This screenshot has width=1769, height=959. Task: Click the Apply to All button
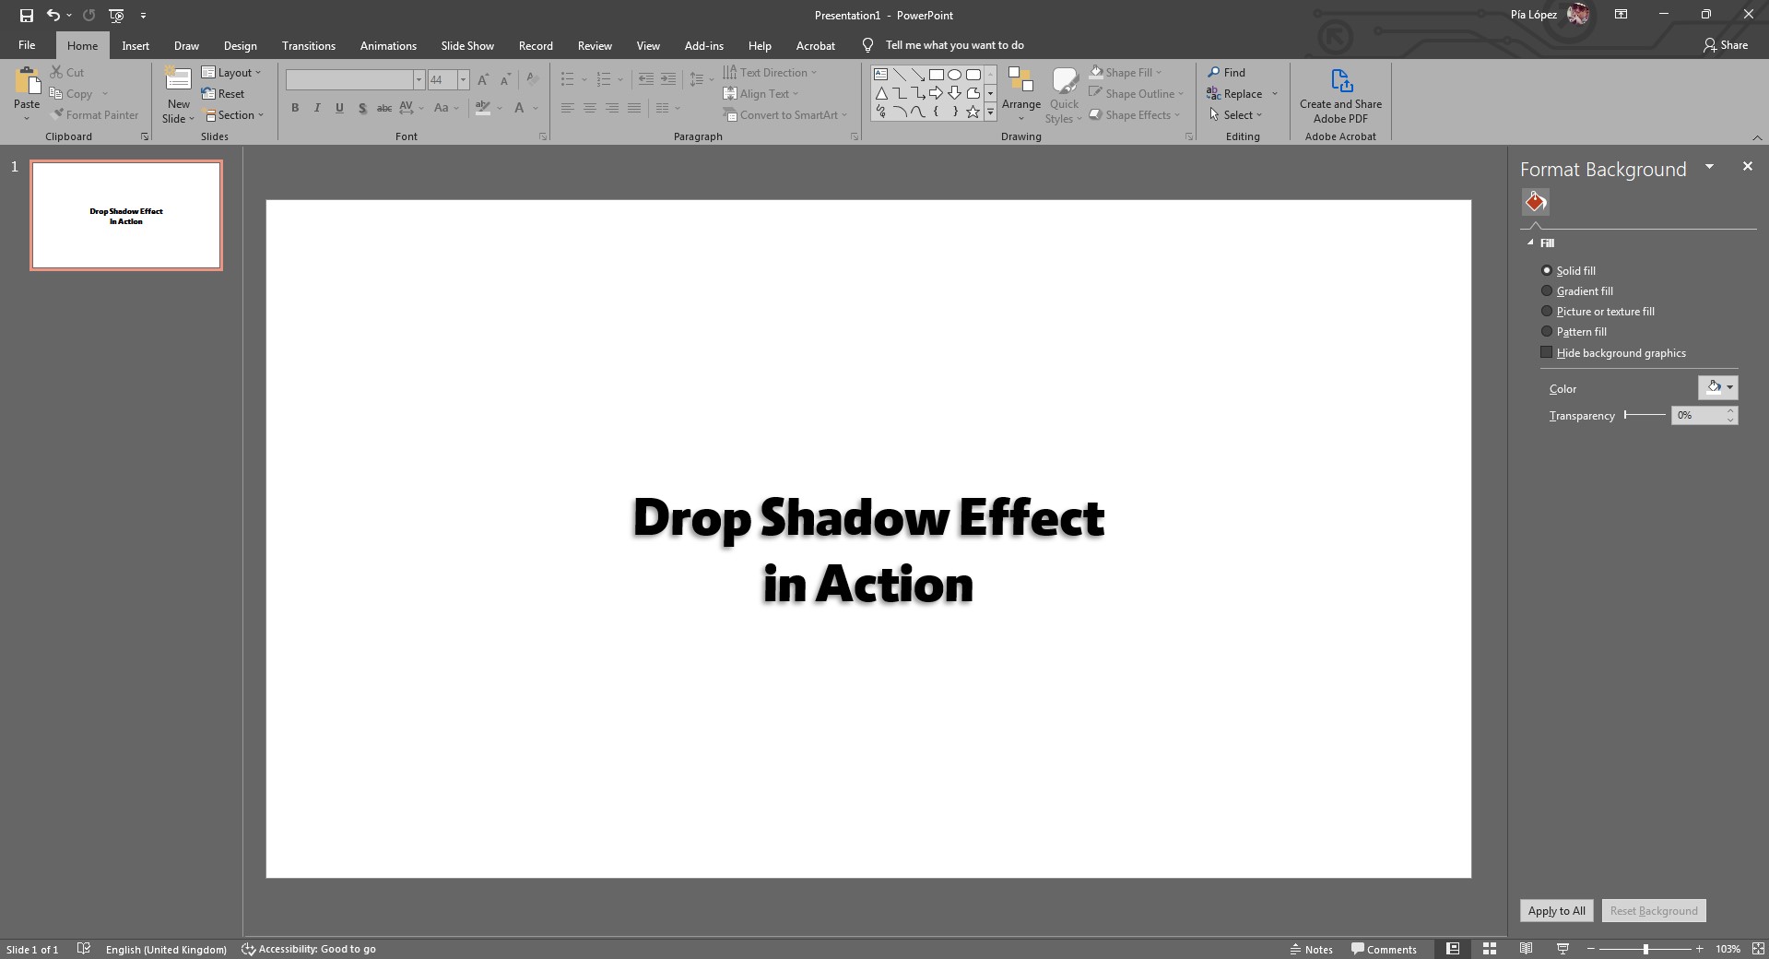pyautogui.click(x=1556, y=910)
